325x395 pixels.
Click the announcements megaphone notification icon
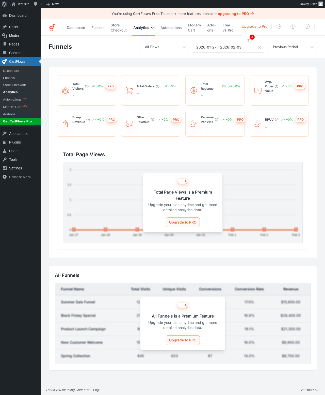tap(249, 41)
